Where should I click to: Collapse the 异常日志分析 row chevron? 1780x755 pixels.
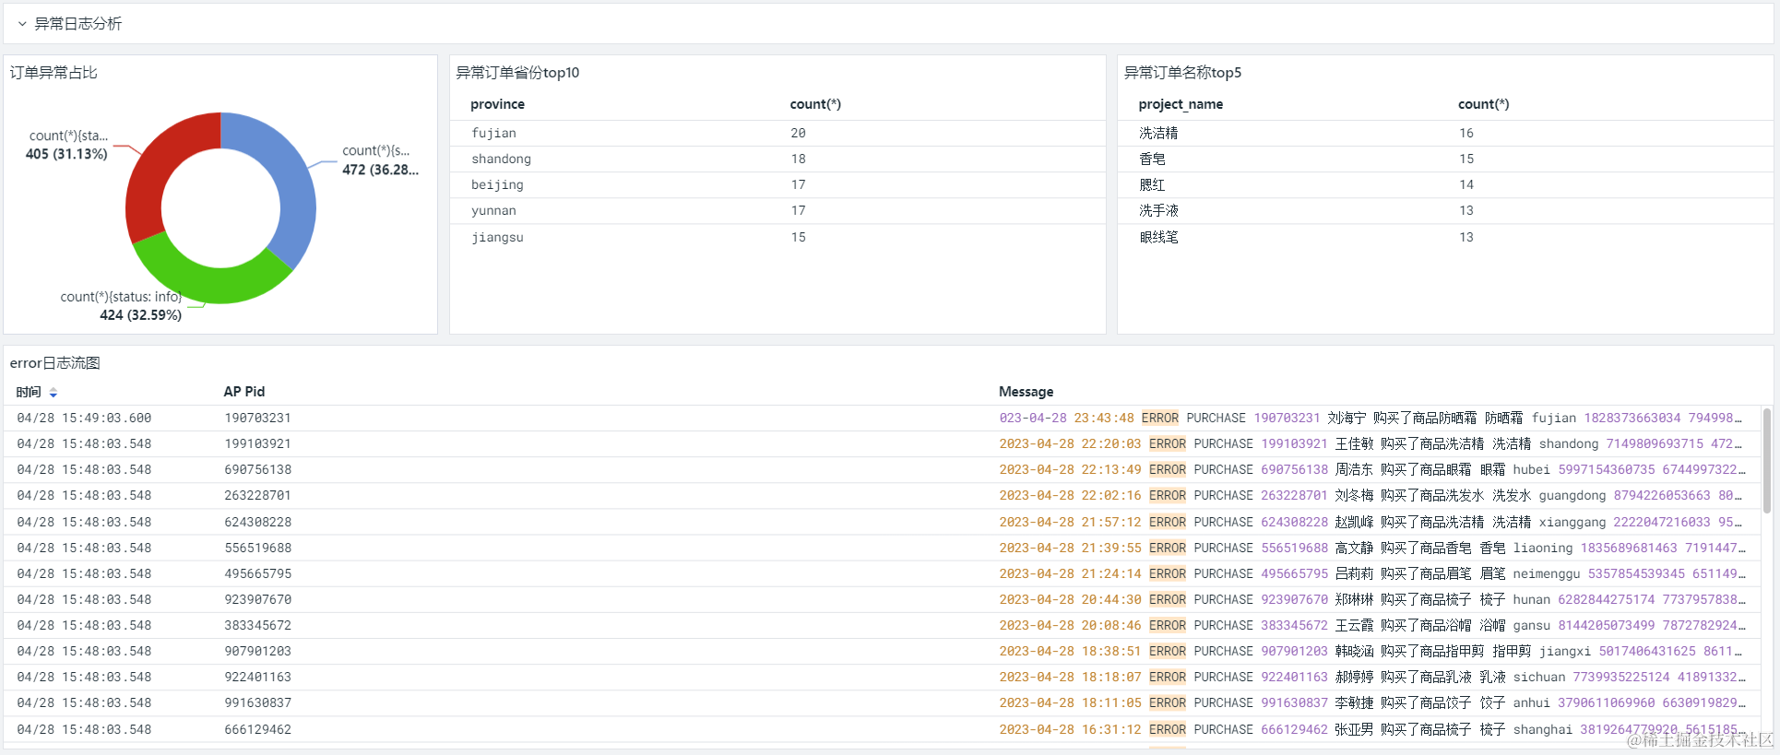22,24
